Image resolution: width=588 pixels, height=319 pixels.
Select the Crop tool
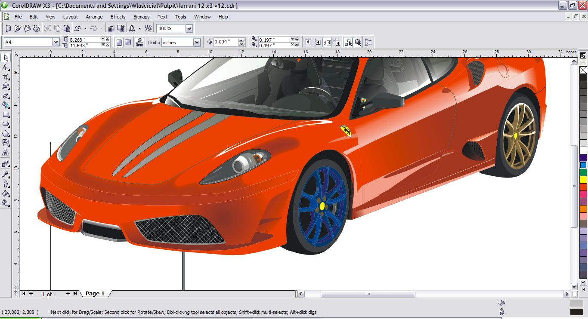coord(6,77)
